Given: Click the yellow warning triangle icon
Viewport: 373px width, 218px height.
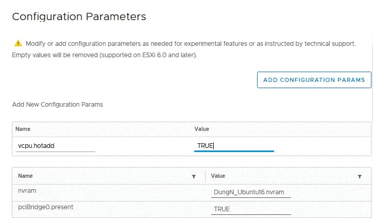Looking at the screenshot, I should point(18,44).
